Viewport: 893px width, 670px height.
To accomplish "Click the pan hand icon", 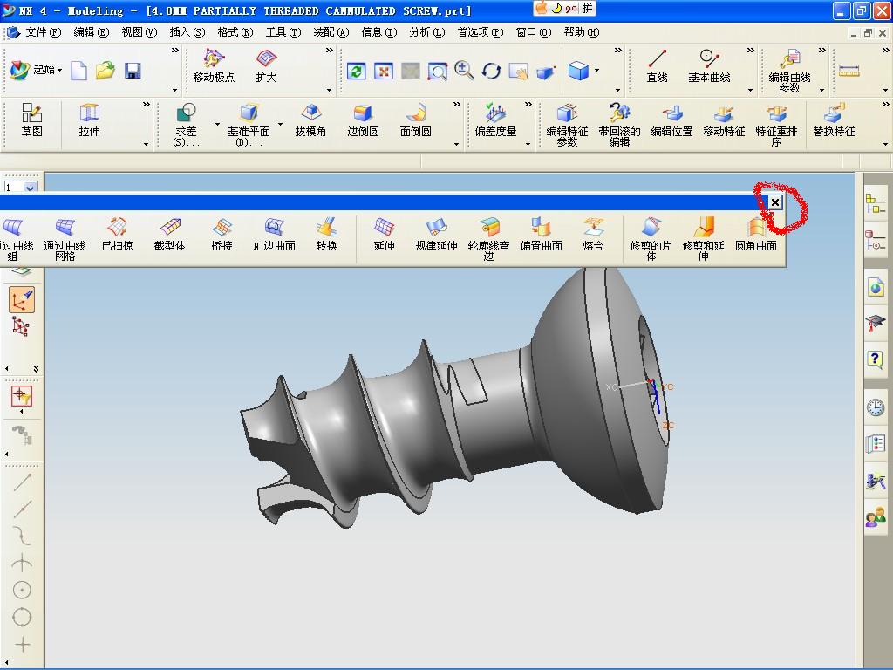I will (x=518, y=72).
